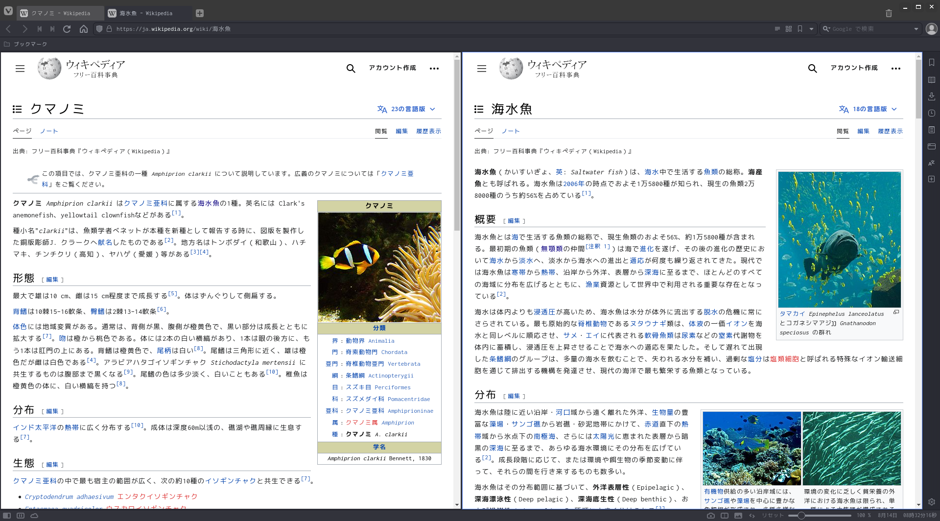Open the アカウント作成 link

[x=392, y=68]
